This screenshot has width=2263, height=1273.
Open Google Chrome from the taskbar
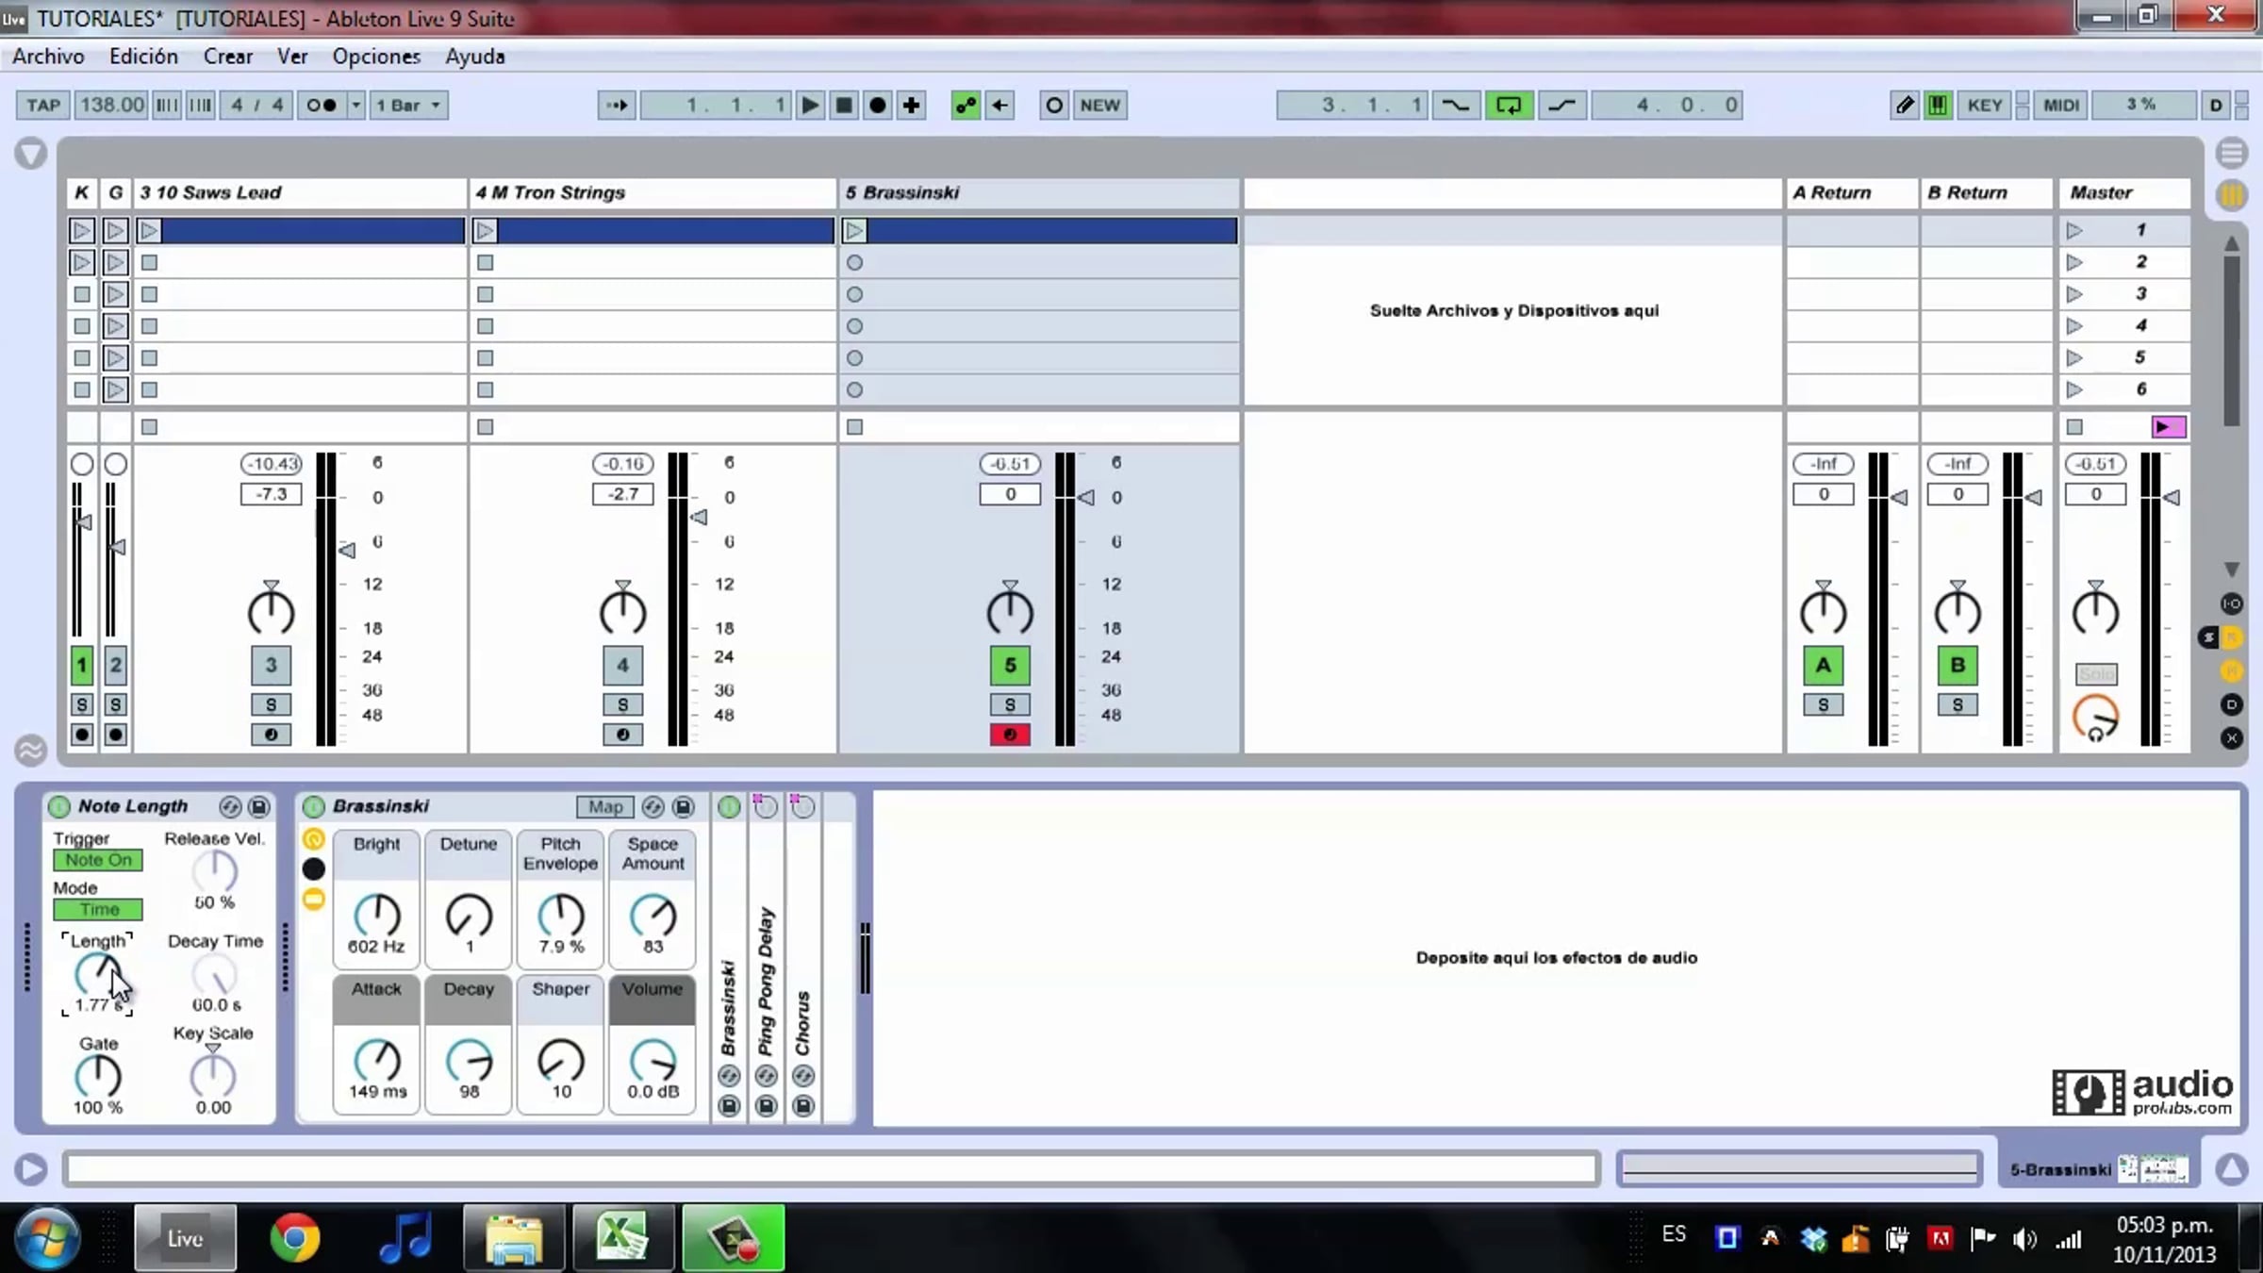tap(295, 1237)
